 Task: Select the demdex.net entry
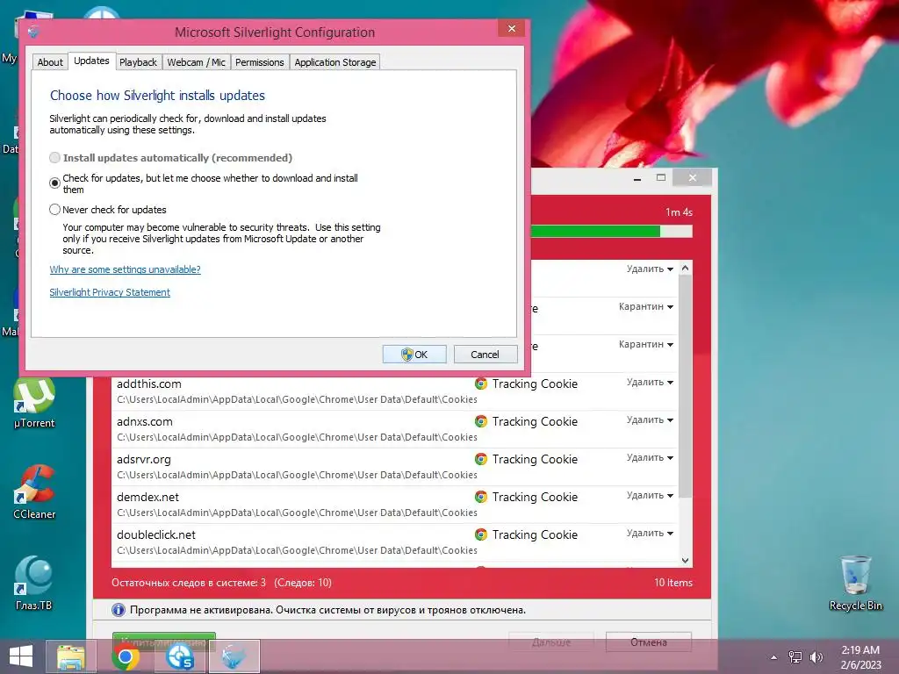[x=395, y=505]
